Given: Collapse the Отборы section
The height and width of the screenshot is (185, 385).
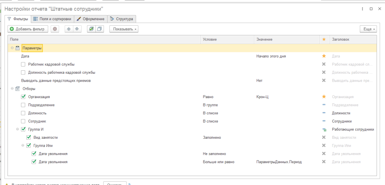Looking at the screenshot, I should tap(12, 89).
